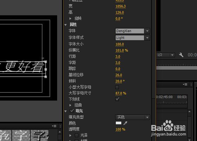The height and width of the screenshot is (141, 197).
Task: Select the first title style thumbnail
Action: pyautogui.click(x=6, y=135)
